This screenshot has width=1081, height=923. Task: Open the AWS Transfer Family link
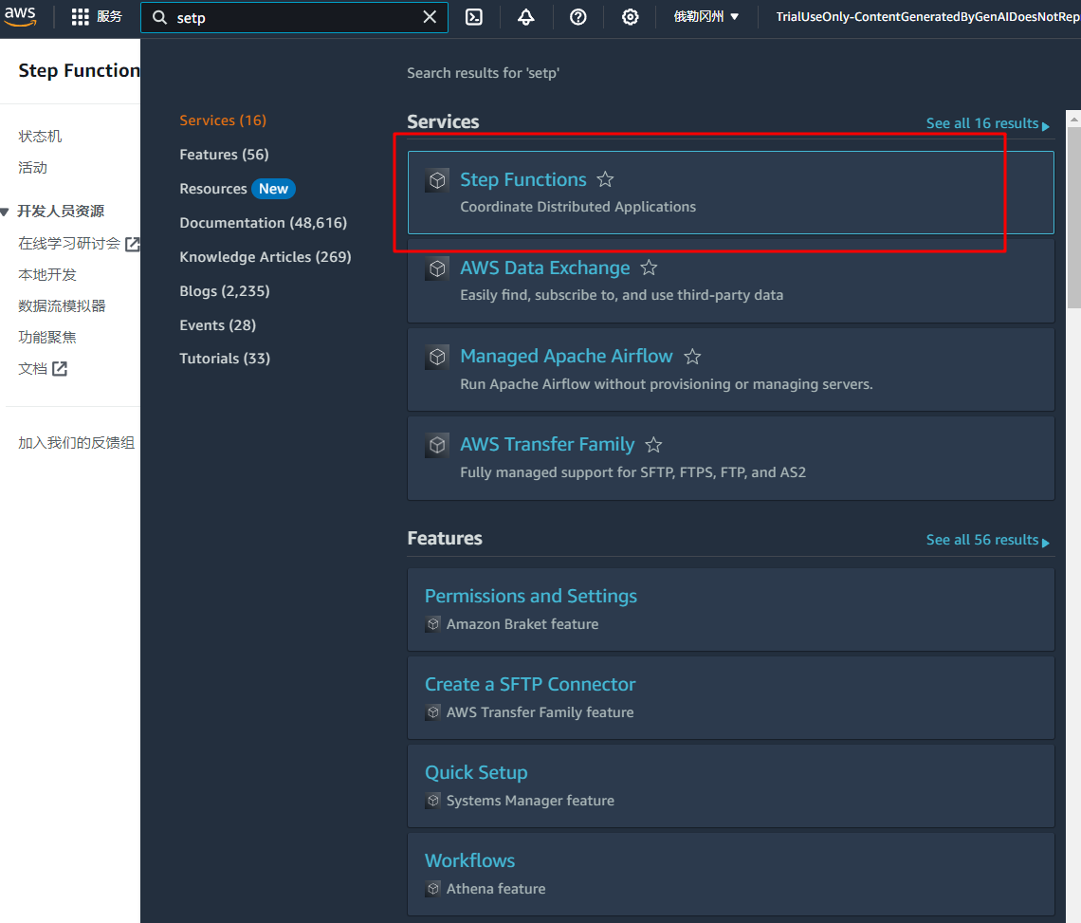tap(547, 444)
